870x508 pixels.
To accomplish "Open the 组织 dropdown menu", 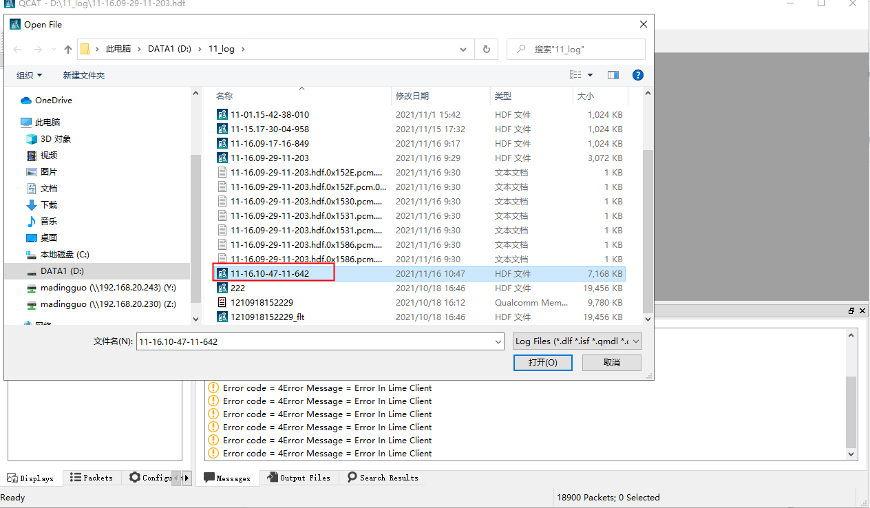I will (x=29, y=75).
